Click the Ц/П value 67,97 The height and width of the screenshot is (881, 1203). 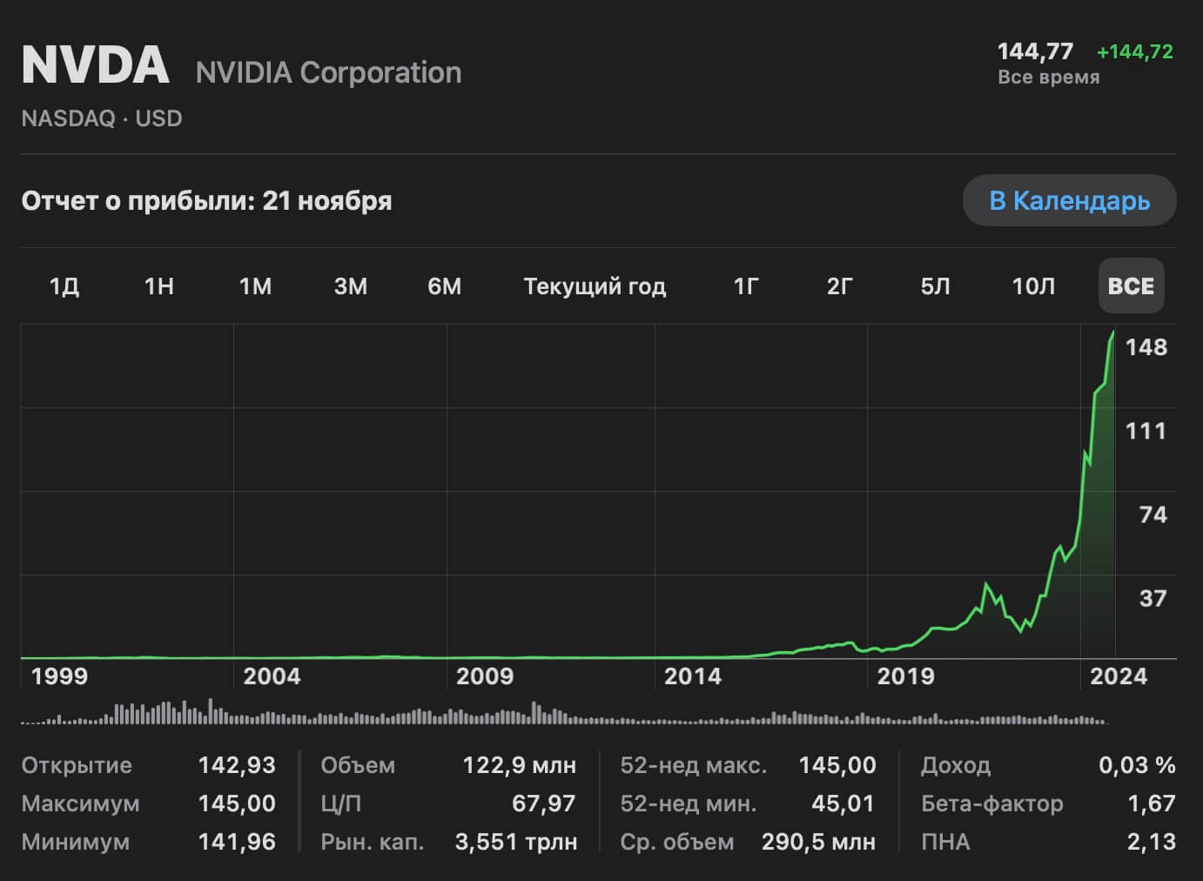coord(544,804)
